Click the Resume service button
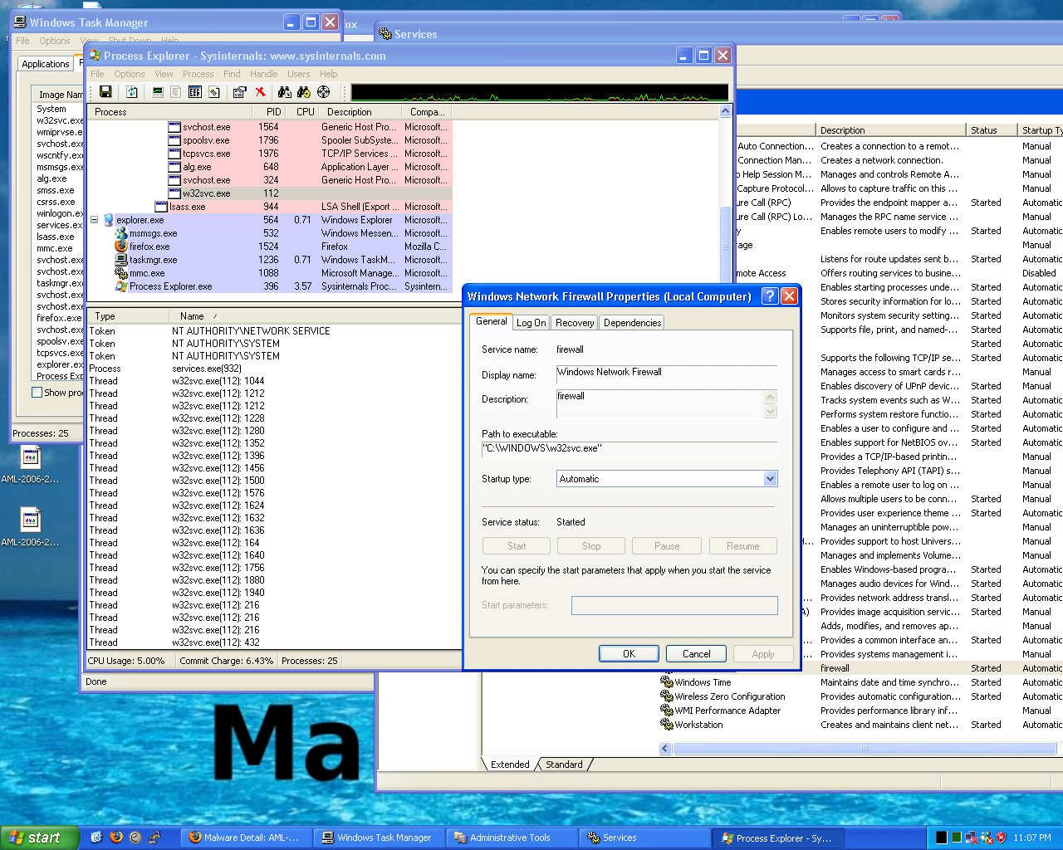 [742, 546]
